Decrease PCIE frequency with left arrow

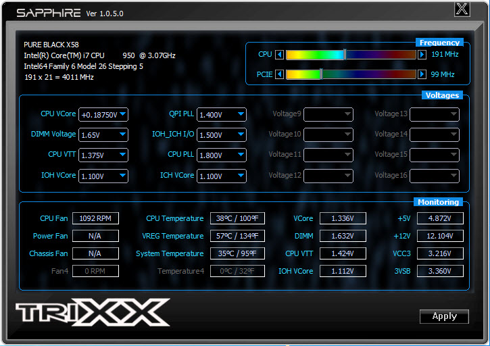(x=279, y=74)
